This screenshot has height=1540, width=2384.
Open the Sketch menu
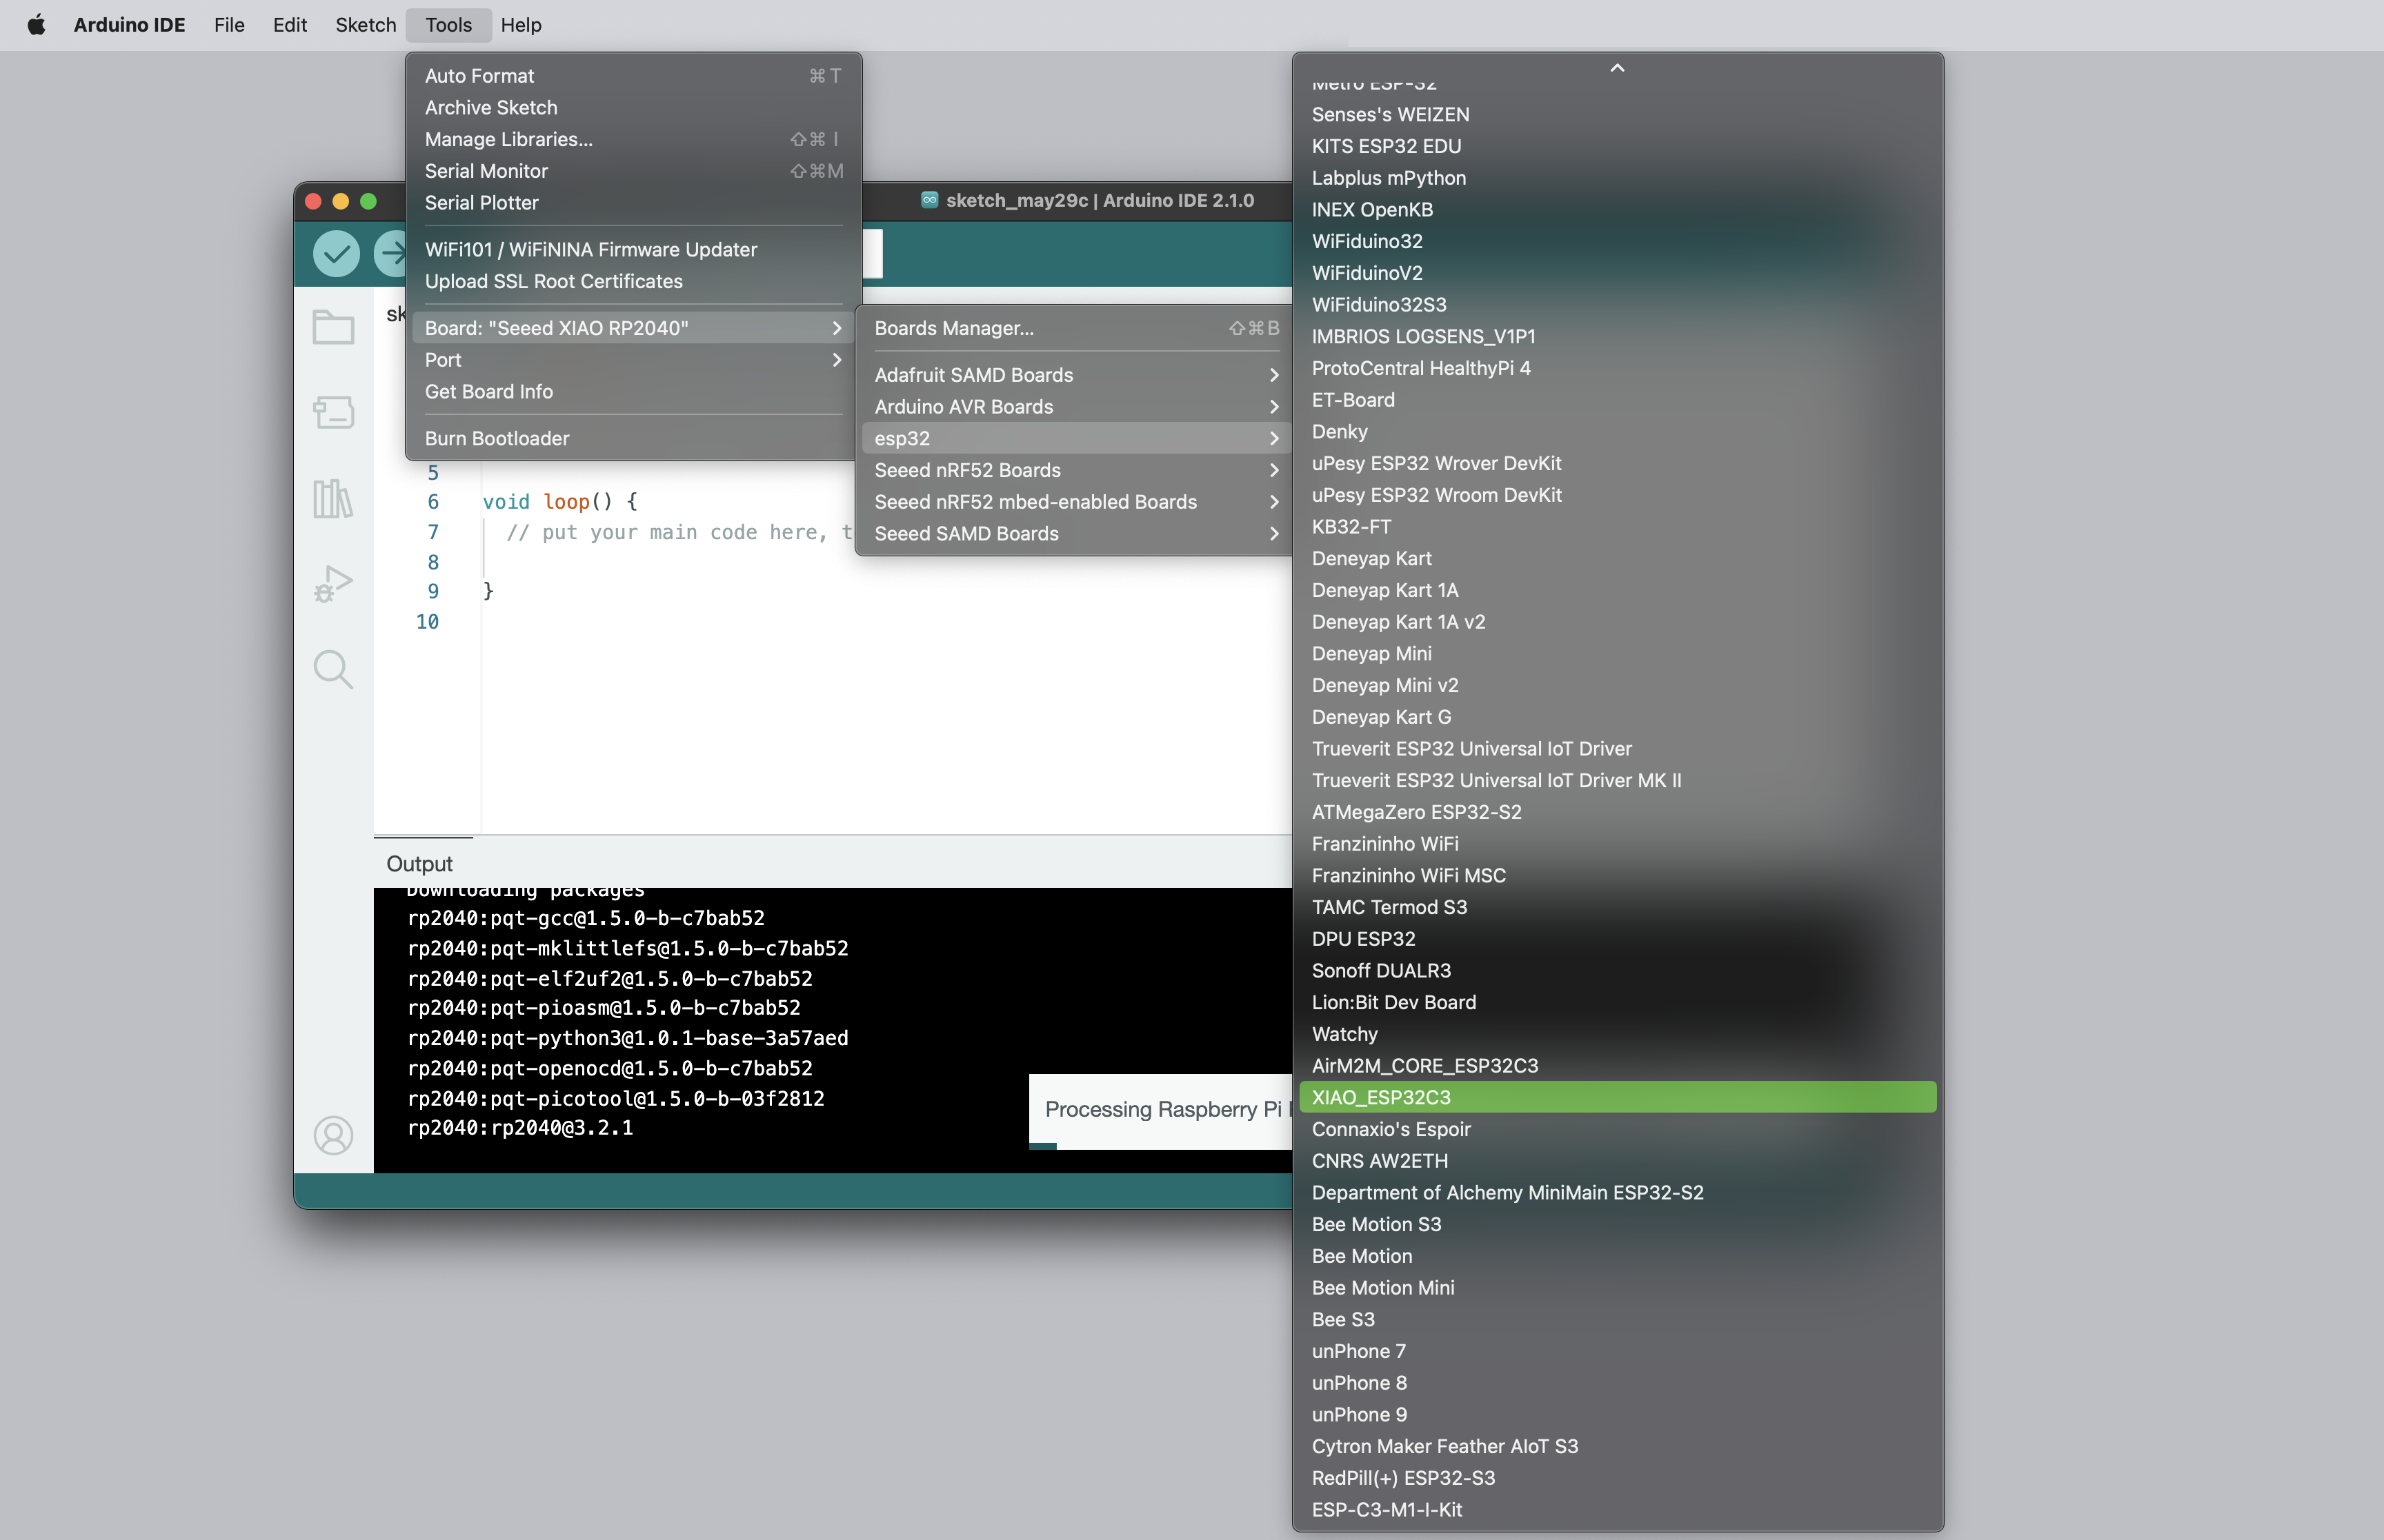point(366,25)
